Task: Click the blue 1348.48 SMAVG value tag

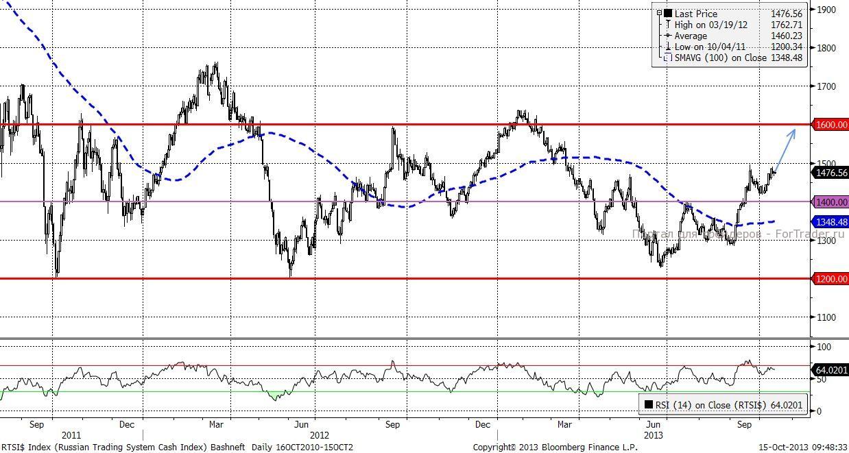Action: click(830, 222)
